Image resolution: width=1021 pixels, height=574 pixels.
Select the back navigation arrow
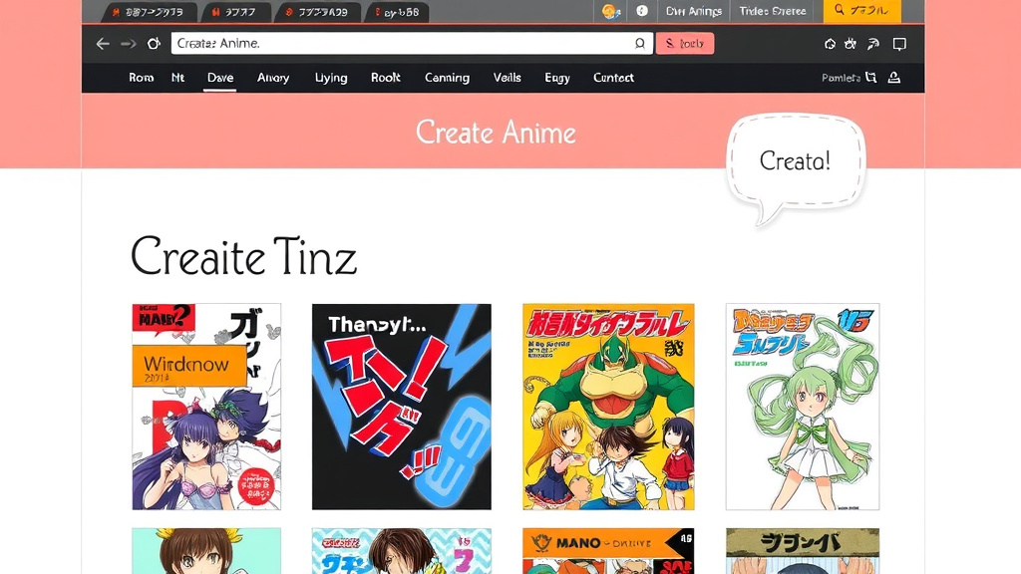pyautogui.click(x=102, y=43)
